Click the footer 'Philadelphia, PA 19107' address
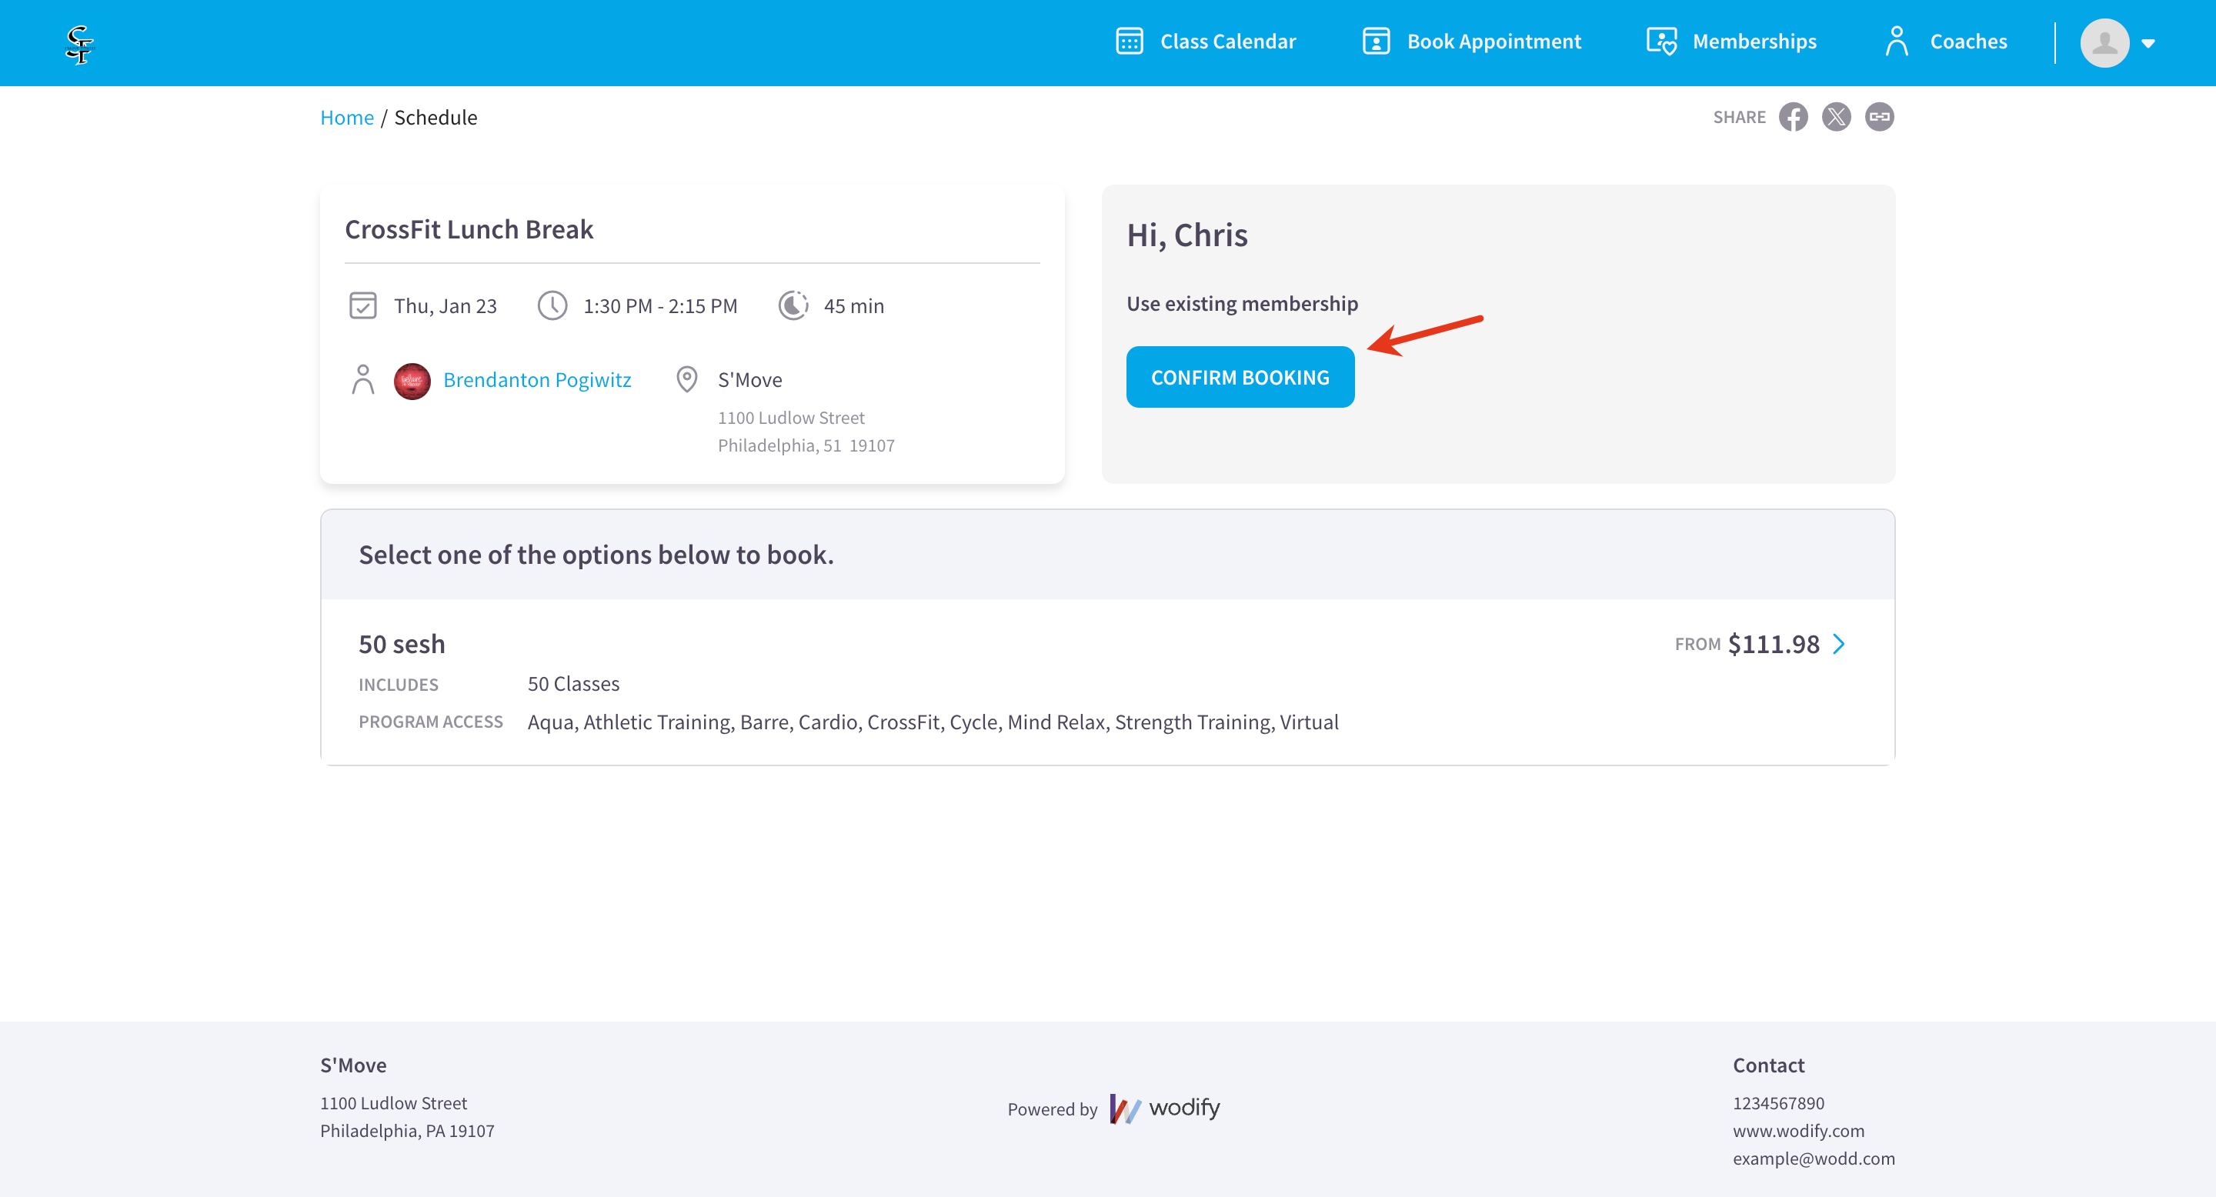This screenshot has height=1197, width=2216. (x=407, y=1131)
